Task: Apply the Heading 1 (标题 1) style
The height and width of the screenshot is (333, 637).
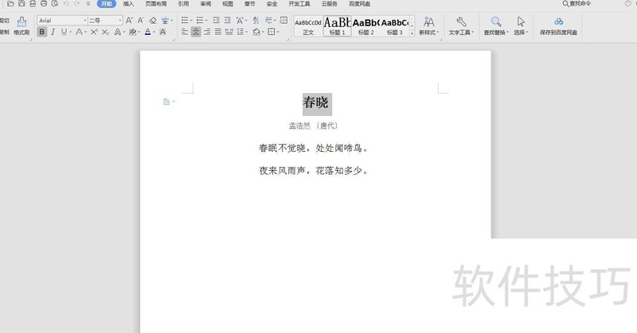Action: [337, 26]
